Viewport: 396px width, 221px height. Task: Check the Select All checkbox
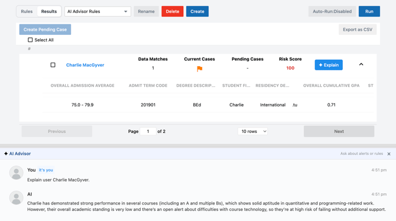30,40
